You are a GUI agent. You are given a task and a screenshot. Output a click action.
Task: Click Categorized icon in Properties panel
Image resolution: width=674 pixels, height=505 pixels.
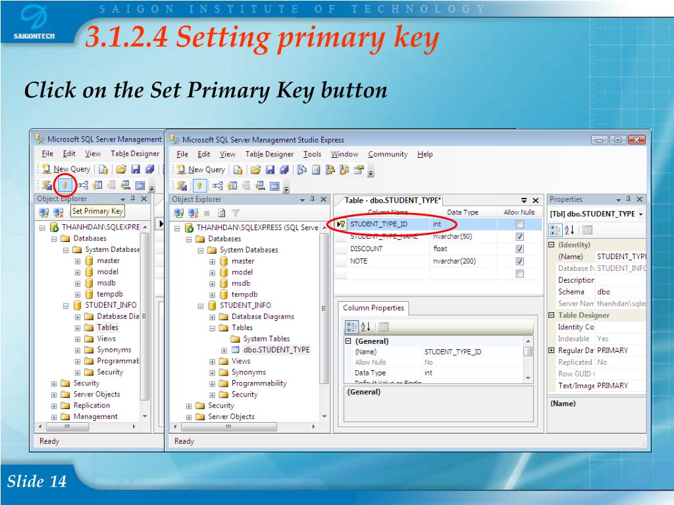click(x=555, y=230)
